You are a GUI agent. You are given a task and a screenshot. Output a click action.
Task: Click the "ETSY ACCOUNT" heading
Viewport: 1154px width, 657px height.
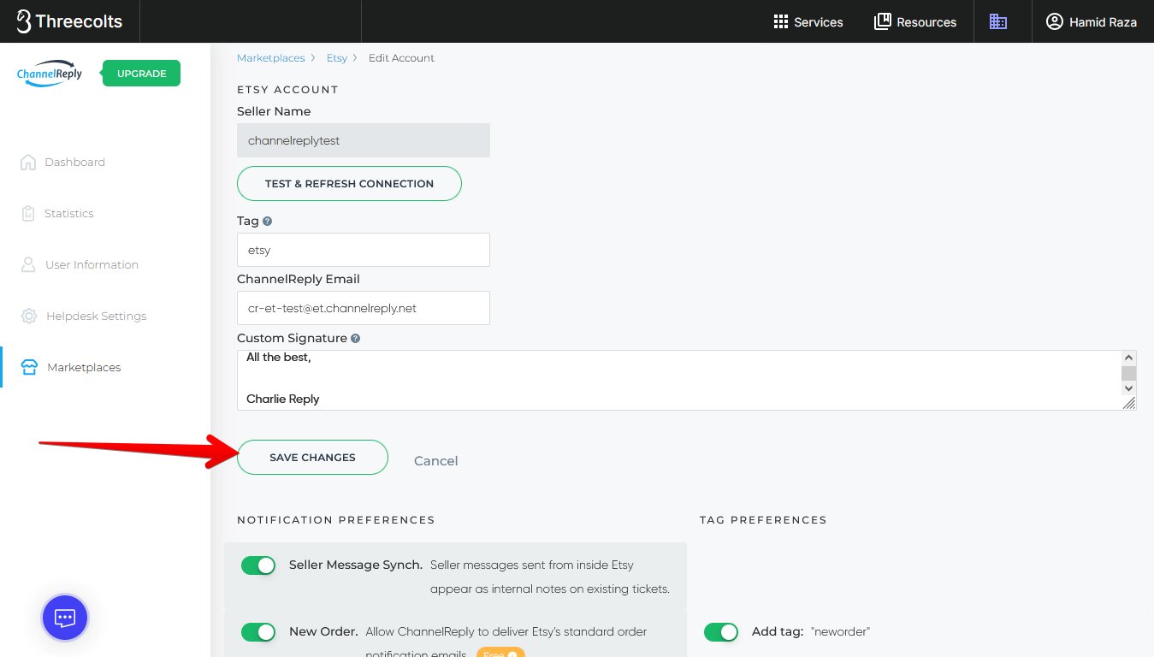[x=287, y=90]
